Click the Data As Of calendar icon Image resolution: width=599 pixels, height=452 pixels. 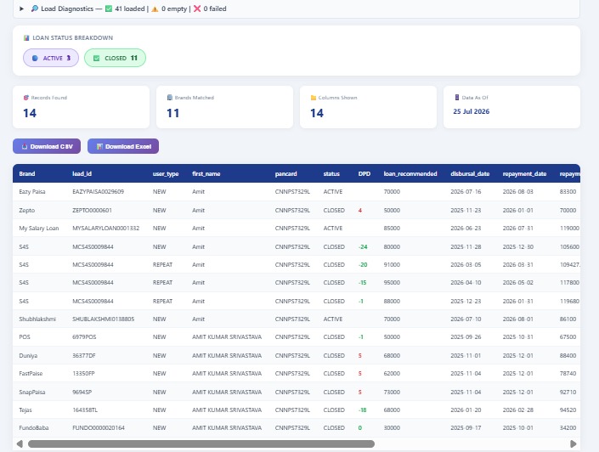point(457,98)
